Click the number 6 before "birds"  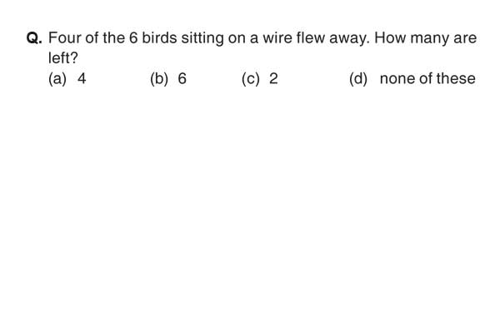click(133, 38)
